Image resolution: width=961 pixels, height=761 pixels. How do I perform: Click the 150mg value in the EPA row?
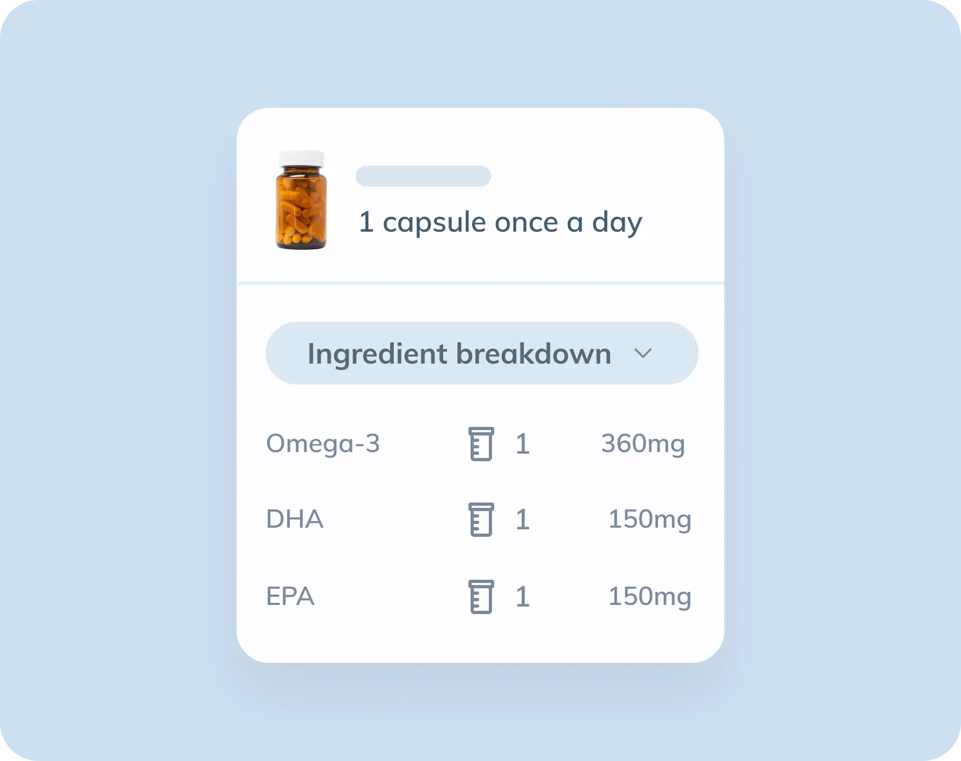tap(649, 596)
